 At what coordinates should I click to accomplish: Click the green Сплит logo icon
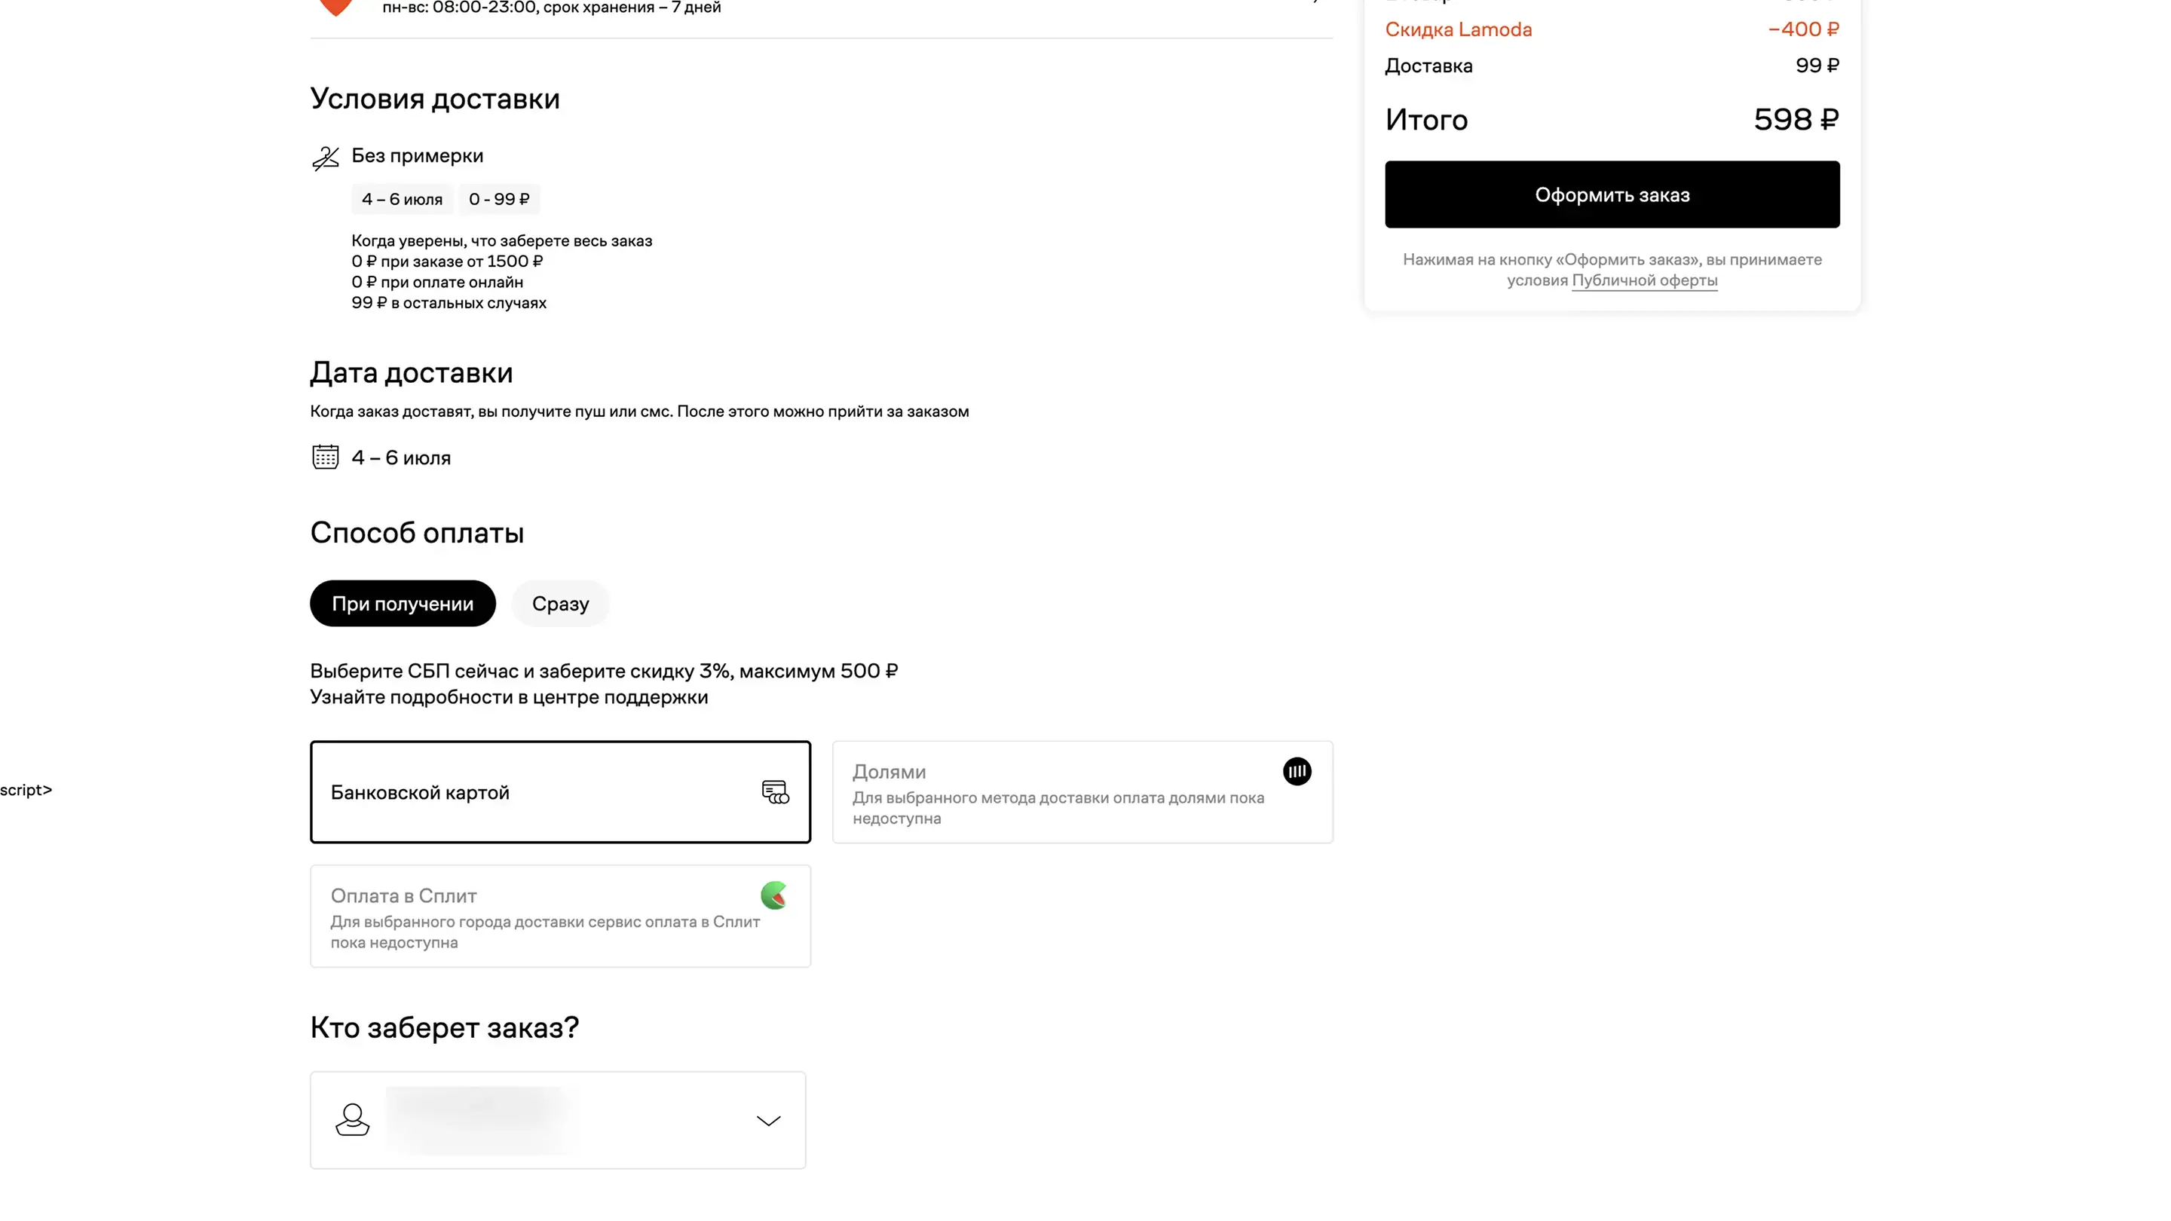tap(773, 895)
